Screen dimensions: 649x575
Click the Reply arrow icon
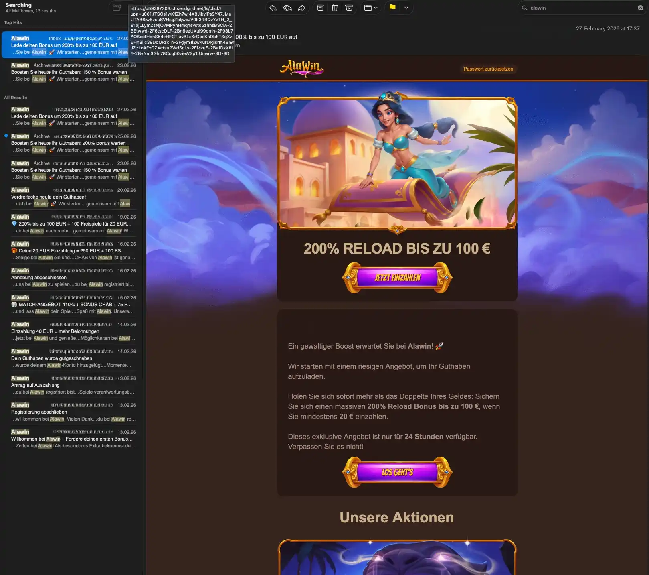[x=273, y=8]
